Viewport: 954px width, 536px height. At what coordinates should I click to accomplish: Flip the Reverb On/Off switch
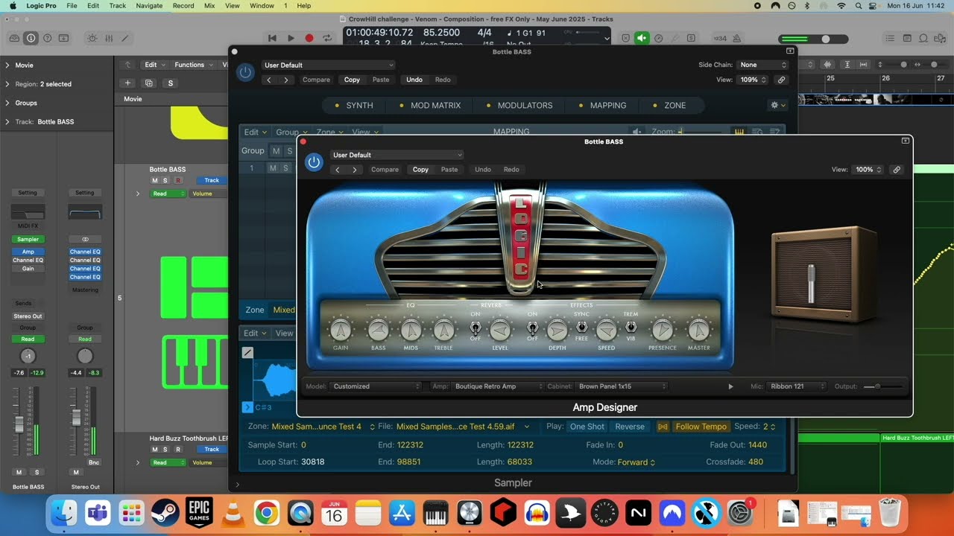[475, 328]
